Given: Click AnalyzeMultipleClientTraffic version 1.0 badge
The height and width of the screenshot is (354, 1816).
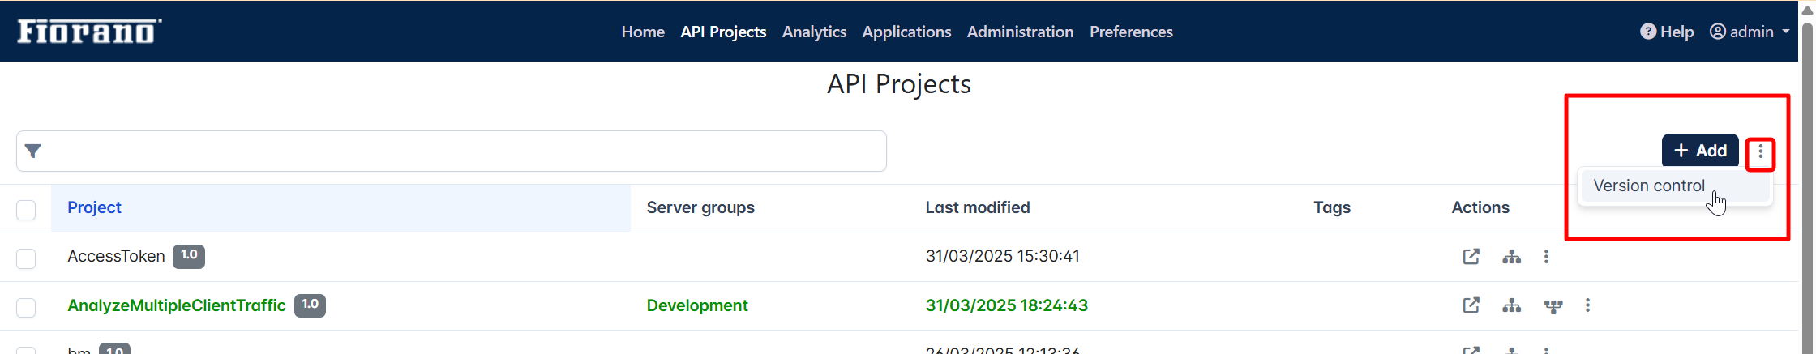Looking at the screenshot, I should (x=310, y=305).
